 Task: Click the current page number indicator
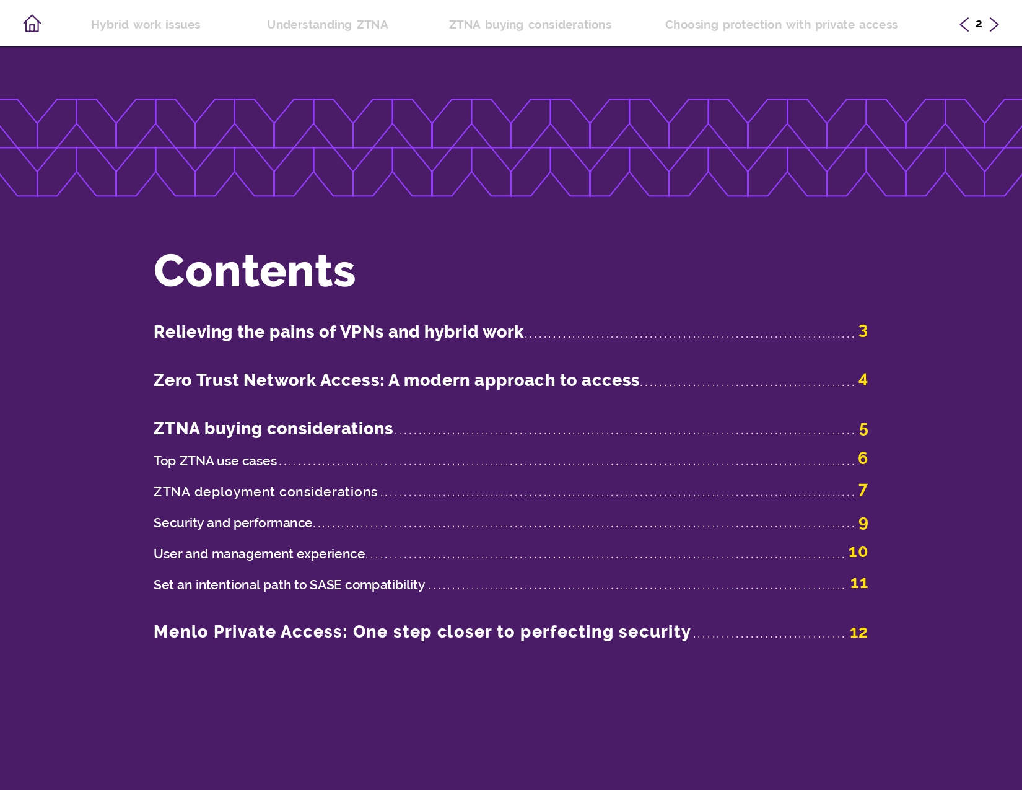[x=979, y=24]
